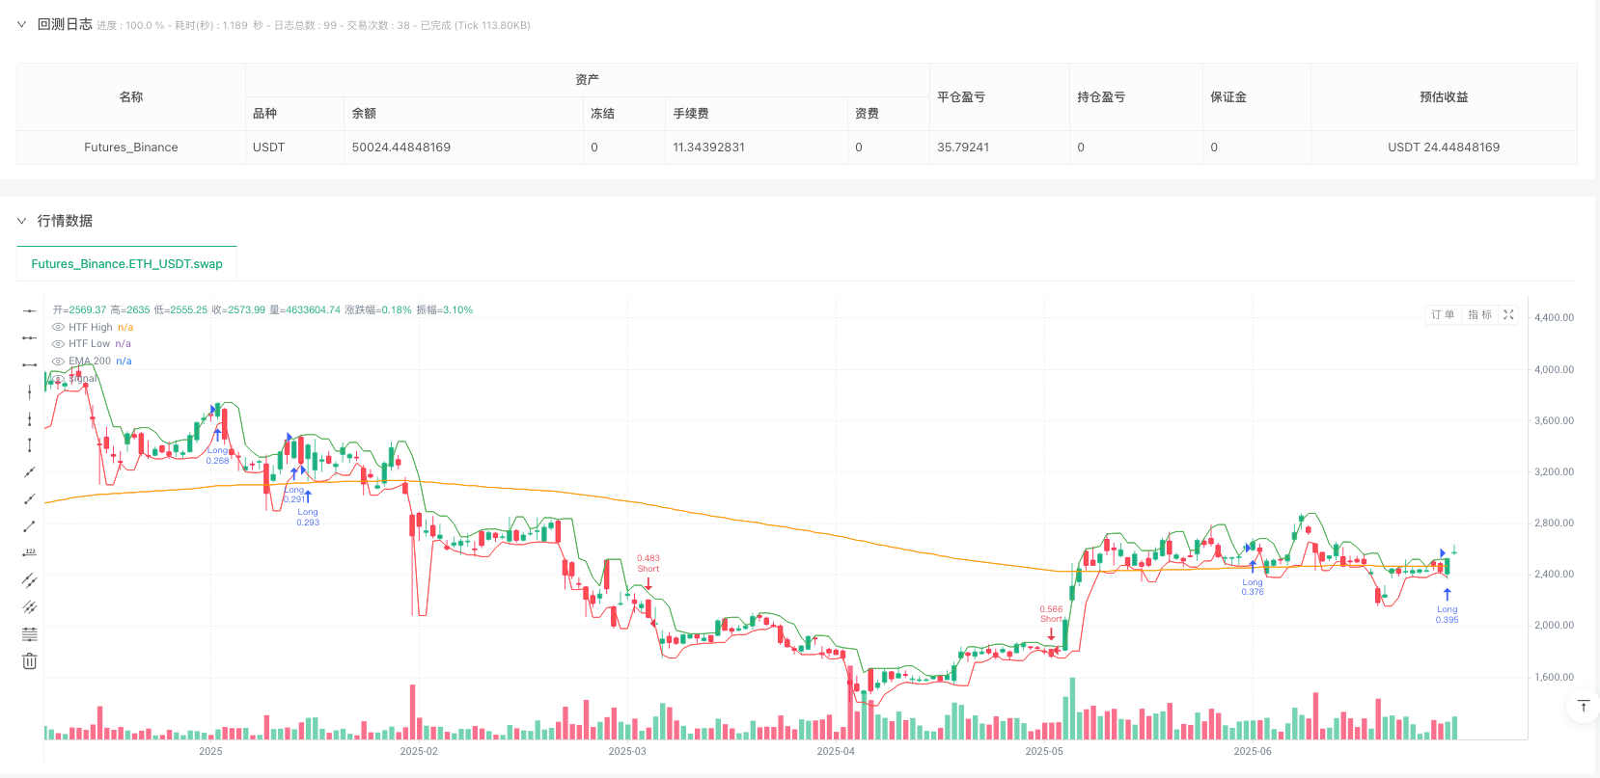Select the parallel channel drawing tool
The height and width of the screenshot is (778, 1600).
coord(30,579)
